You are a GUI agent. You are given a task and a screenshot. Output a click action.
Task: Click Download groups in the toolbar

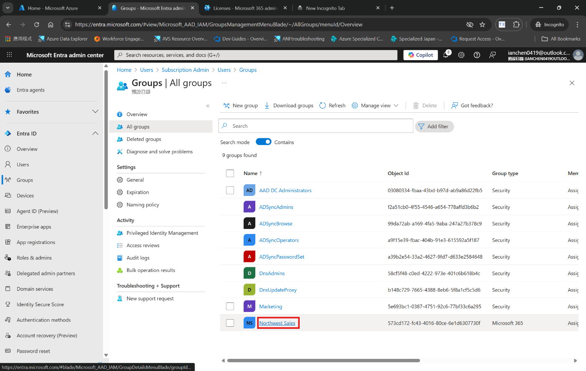[x=288, y=105]
